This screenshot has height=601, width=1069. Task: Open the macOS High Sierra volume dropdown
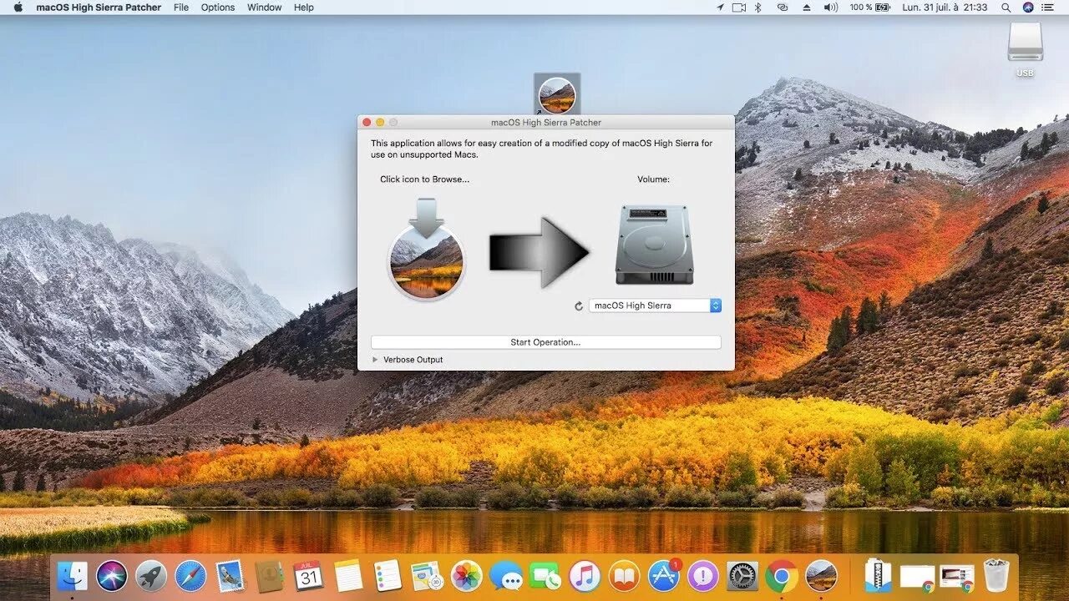[655, 306]
